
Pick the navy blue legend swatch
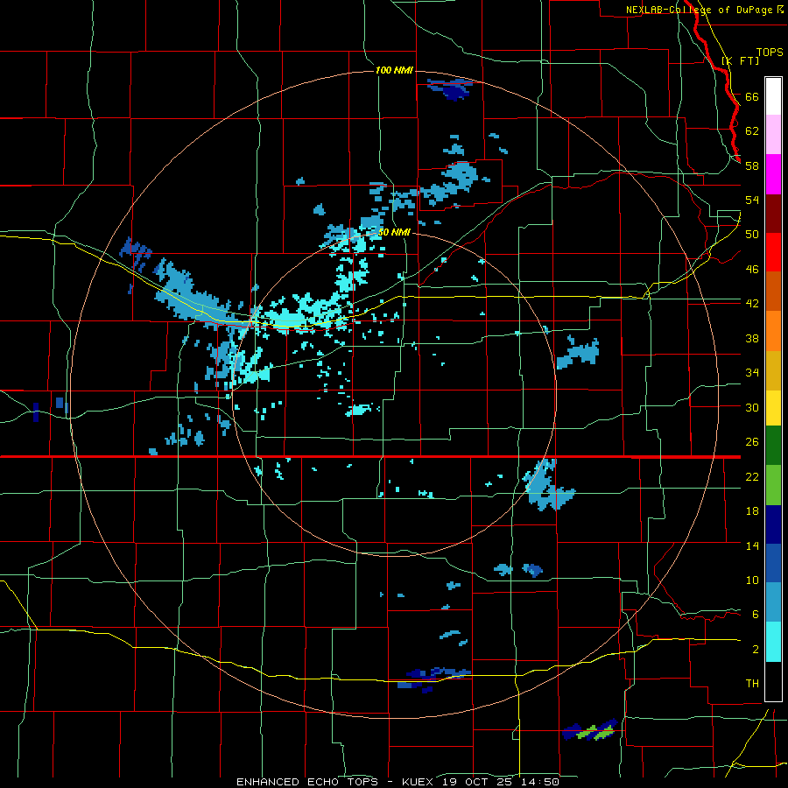(773, 524)
